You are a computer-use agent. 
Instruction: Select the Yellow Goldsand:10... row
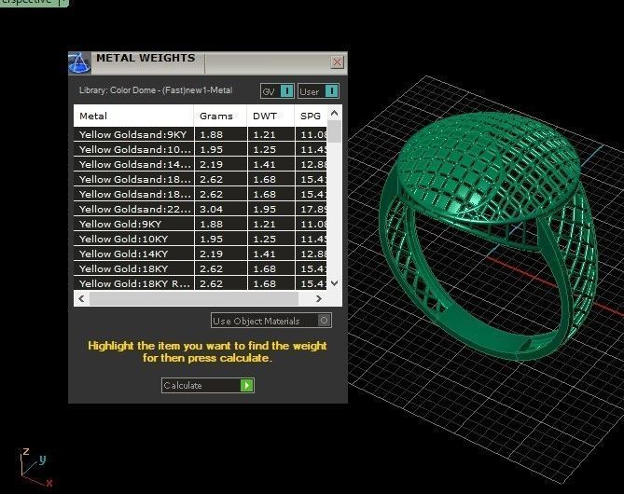(201, 149)
